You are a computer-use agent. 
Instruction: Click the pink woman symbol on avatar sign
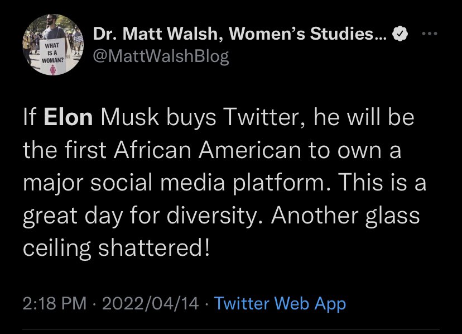tap(53, 70)
